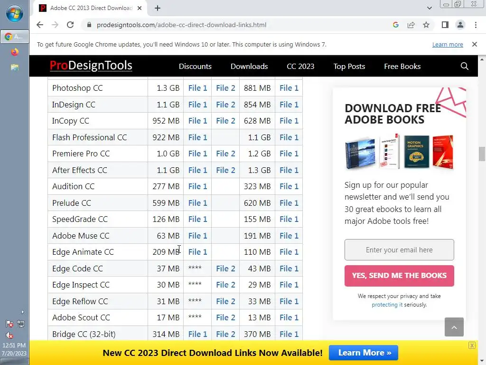Open site search magnifier icon

pos(464,66)
